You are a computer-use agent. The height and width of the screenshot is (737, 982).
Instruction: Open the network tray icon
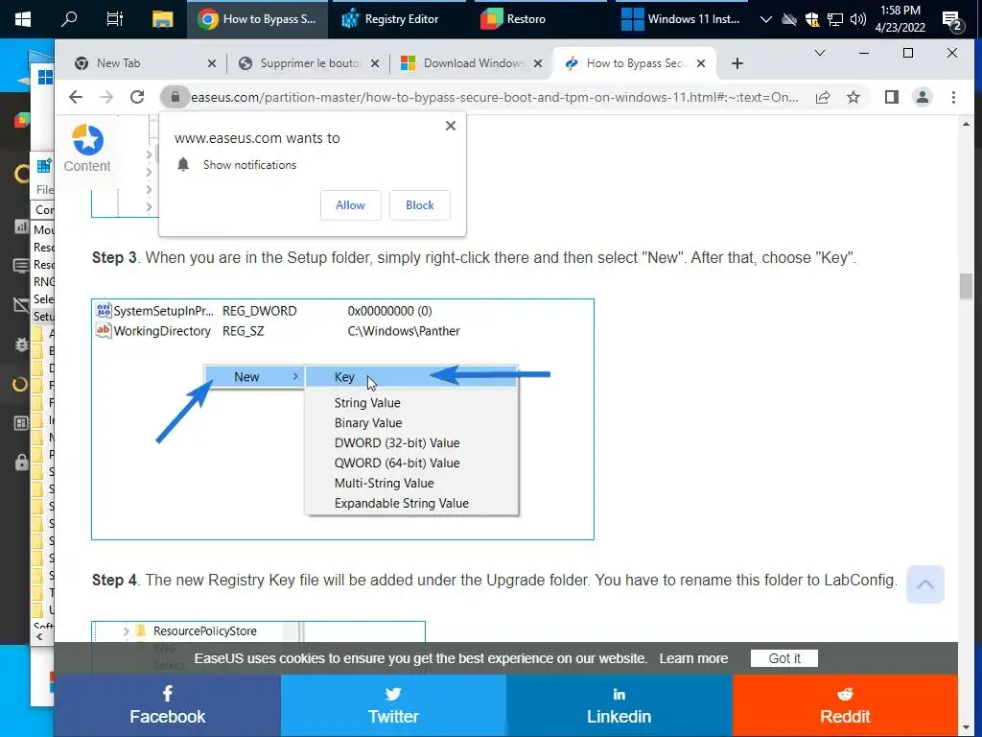coord(835,19)
